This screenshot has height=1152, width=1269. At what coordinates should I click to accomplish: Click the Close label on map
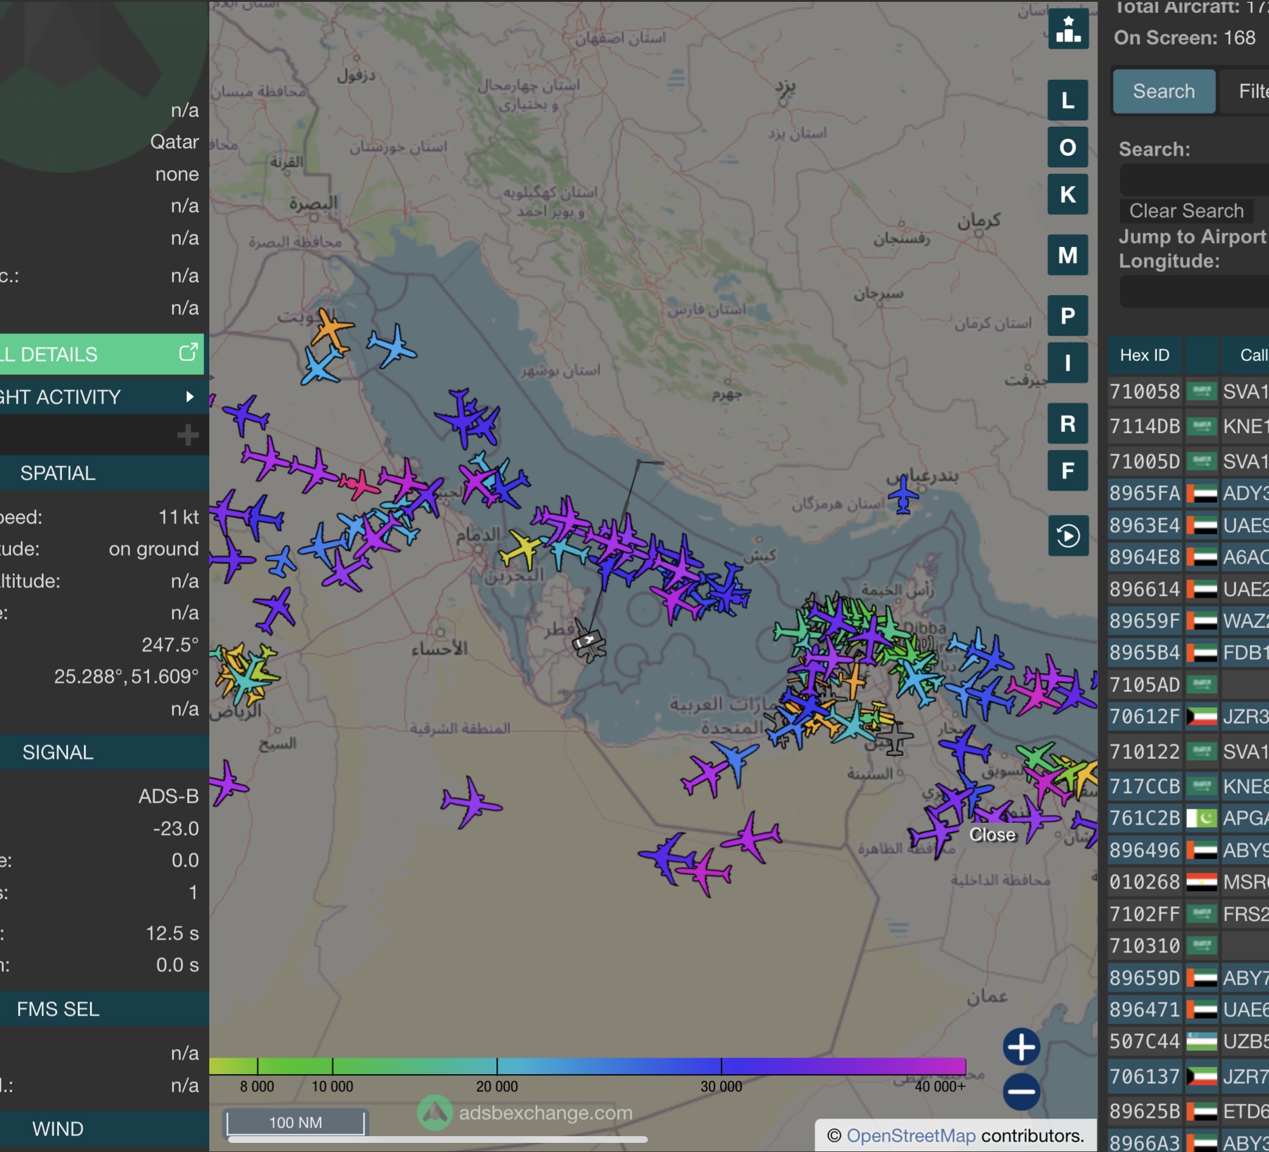point(992,834)
